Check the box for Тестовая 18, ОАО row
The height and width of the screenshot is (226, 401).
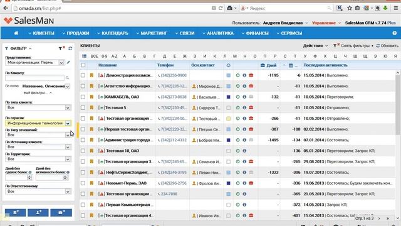tap(83, 151)
